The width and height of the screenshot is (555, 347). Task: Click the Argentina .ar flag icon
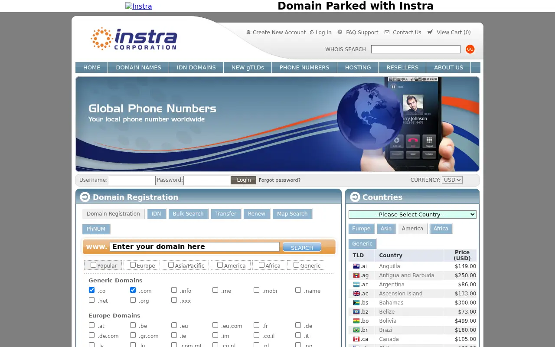click(356, 285)
